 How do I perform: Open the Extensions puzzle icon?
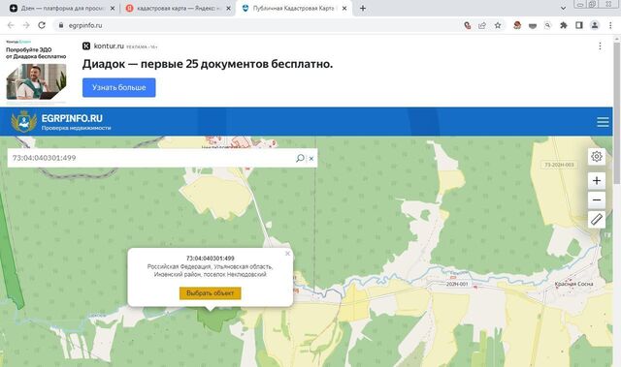[x=563, y=25]
